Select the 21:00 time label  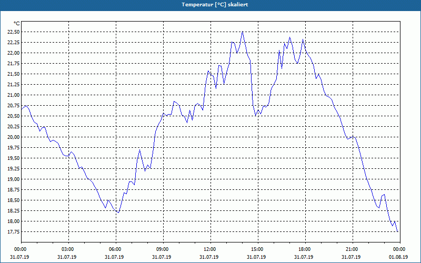(x=351, y=249)
